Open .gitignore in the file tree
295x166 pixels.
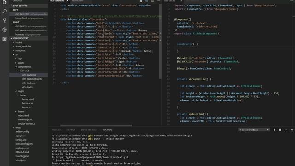click(x=21, y=136)
